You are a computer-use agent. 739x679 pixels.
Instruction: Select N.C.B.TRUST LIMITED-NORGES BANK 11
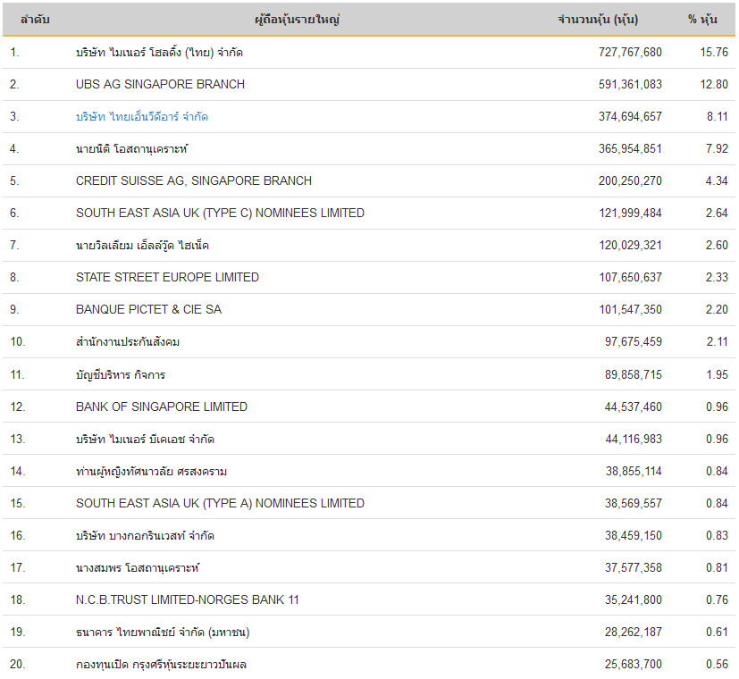[187, 599]
